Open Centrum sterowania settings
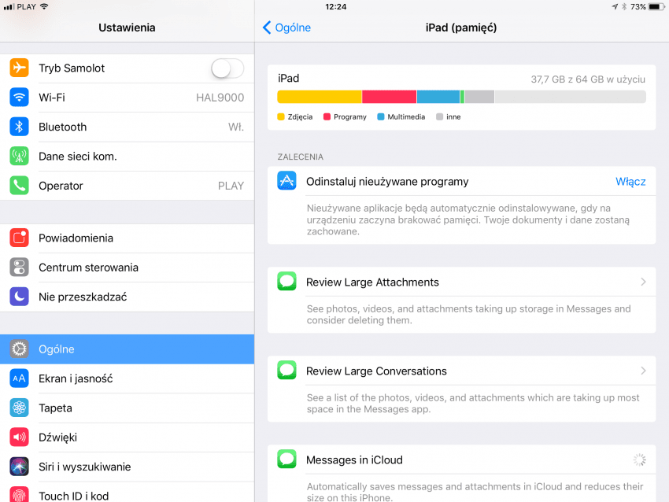Image resolution: width=669 pixels, height=502 pixels. [128, 268]
